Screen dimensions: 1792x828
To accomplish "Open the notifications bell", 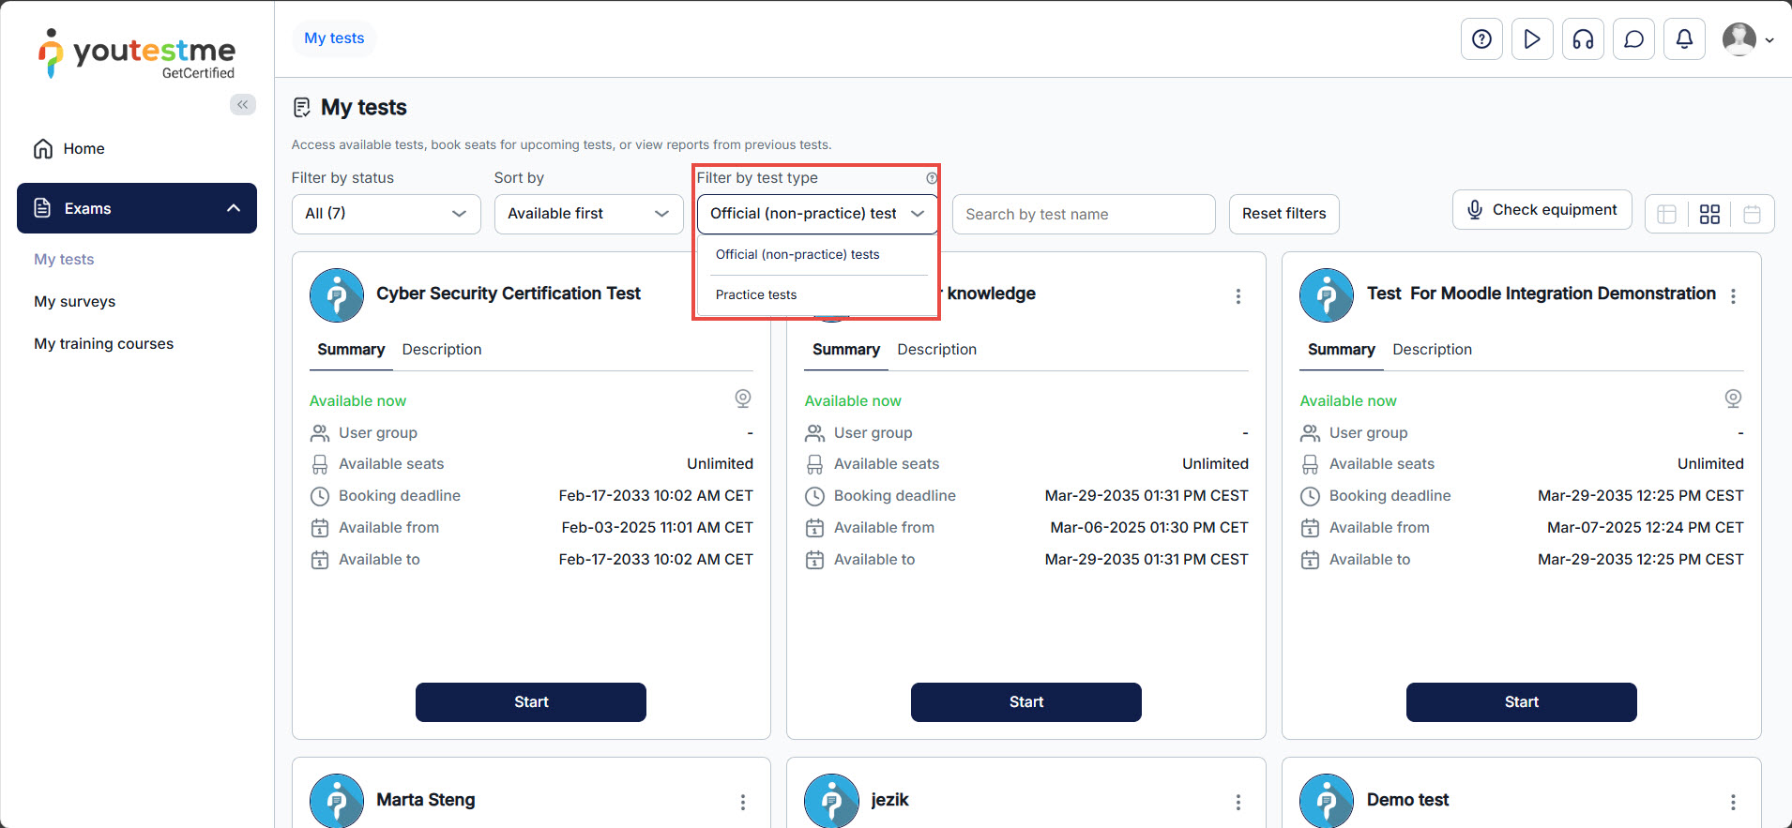I will 1684,39.
